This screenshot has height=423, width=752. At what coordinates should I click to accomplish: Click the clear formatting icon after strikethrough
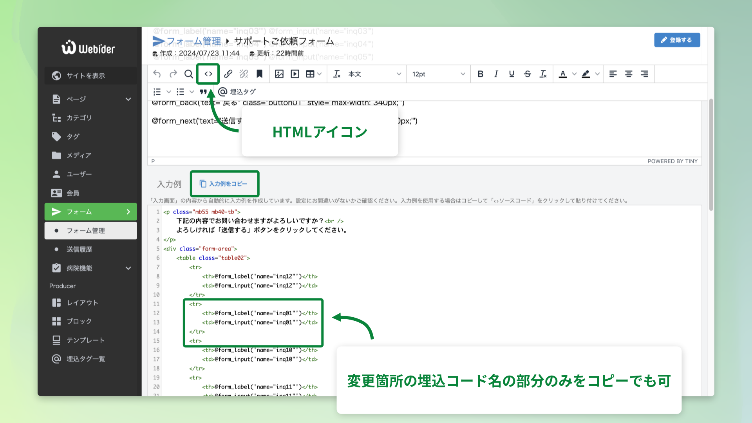[x=543, y=74]
